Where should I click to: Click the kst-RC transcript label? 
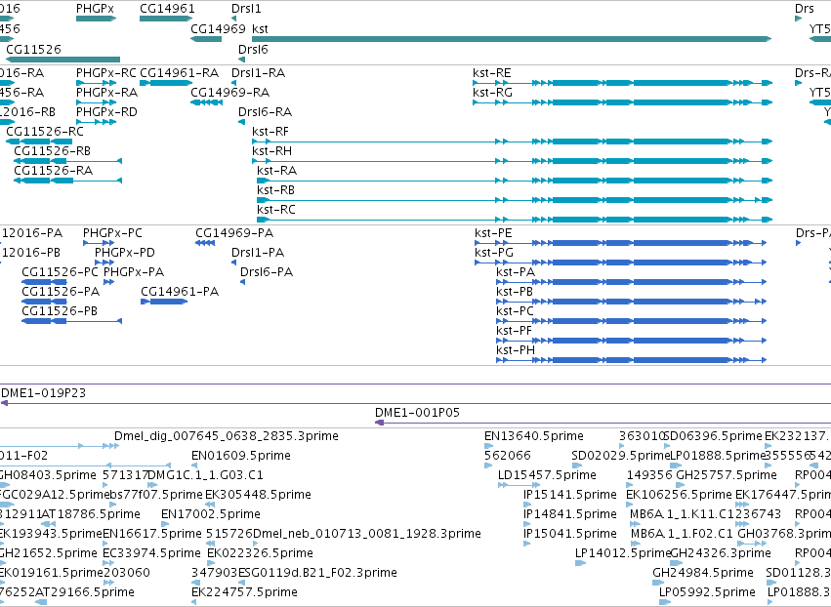[276, 210]
